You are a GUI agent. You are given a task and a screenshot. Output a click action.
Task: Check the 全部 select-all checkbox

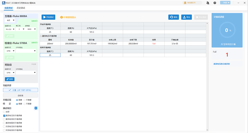(4, 112)
